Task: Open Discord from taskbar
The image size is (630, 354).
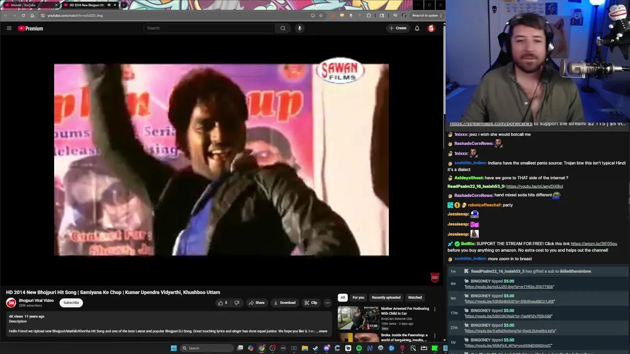Action: [326, 348]
